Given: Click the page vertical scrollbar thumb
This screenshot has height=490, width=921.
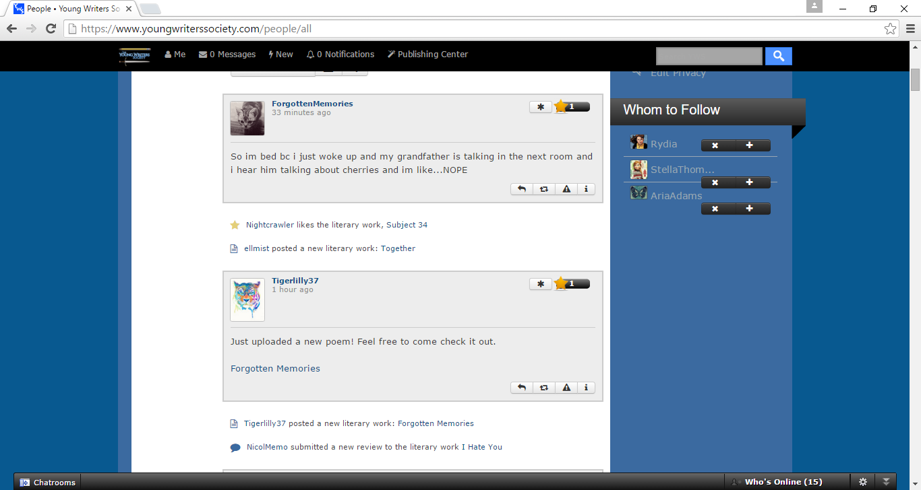Looking at the screenshot, I should 915,79.
